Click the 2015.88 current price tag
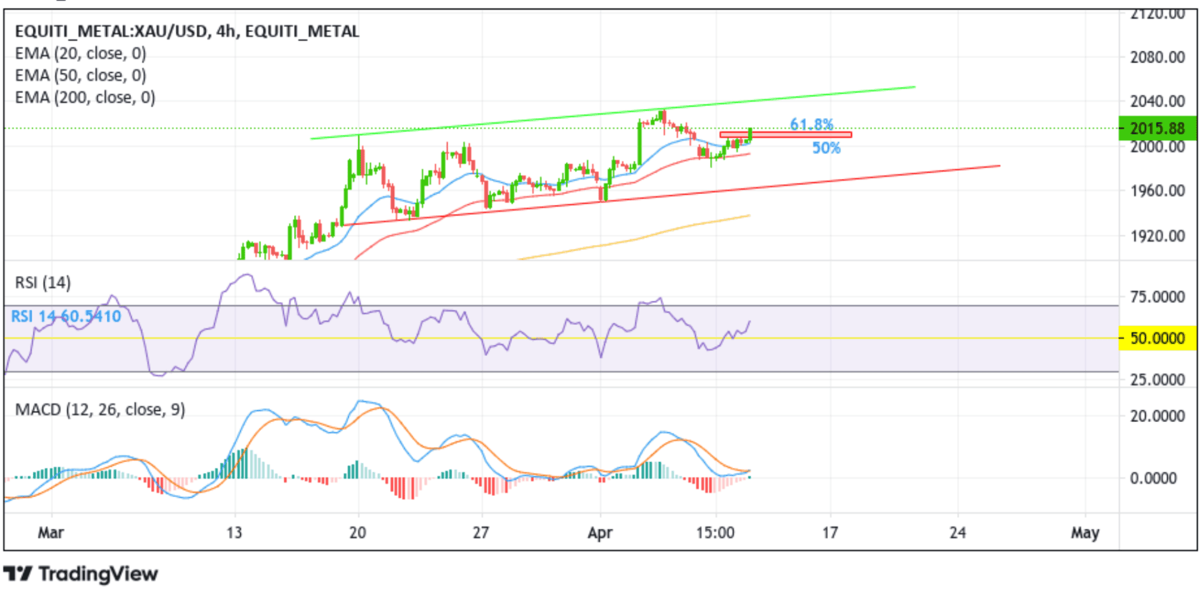This screenshot has height=599, width=1202. point(1157,128)
